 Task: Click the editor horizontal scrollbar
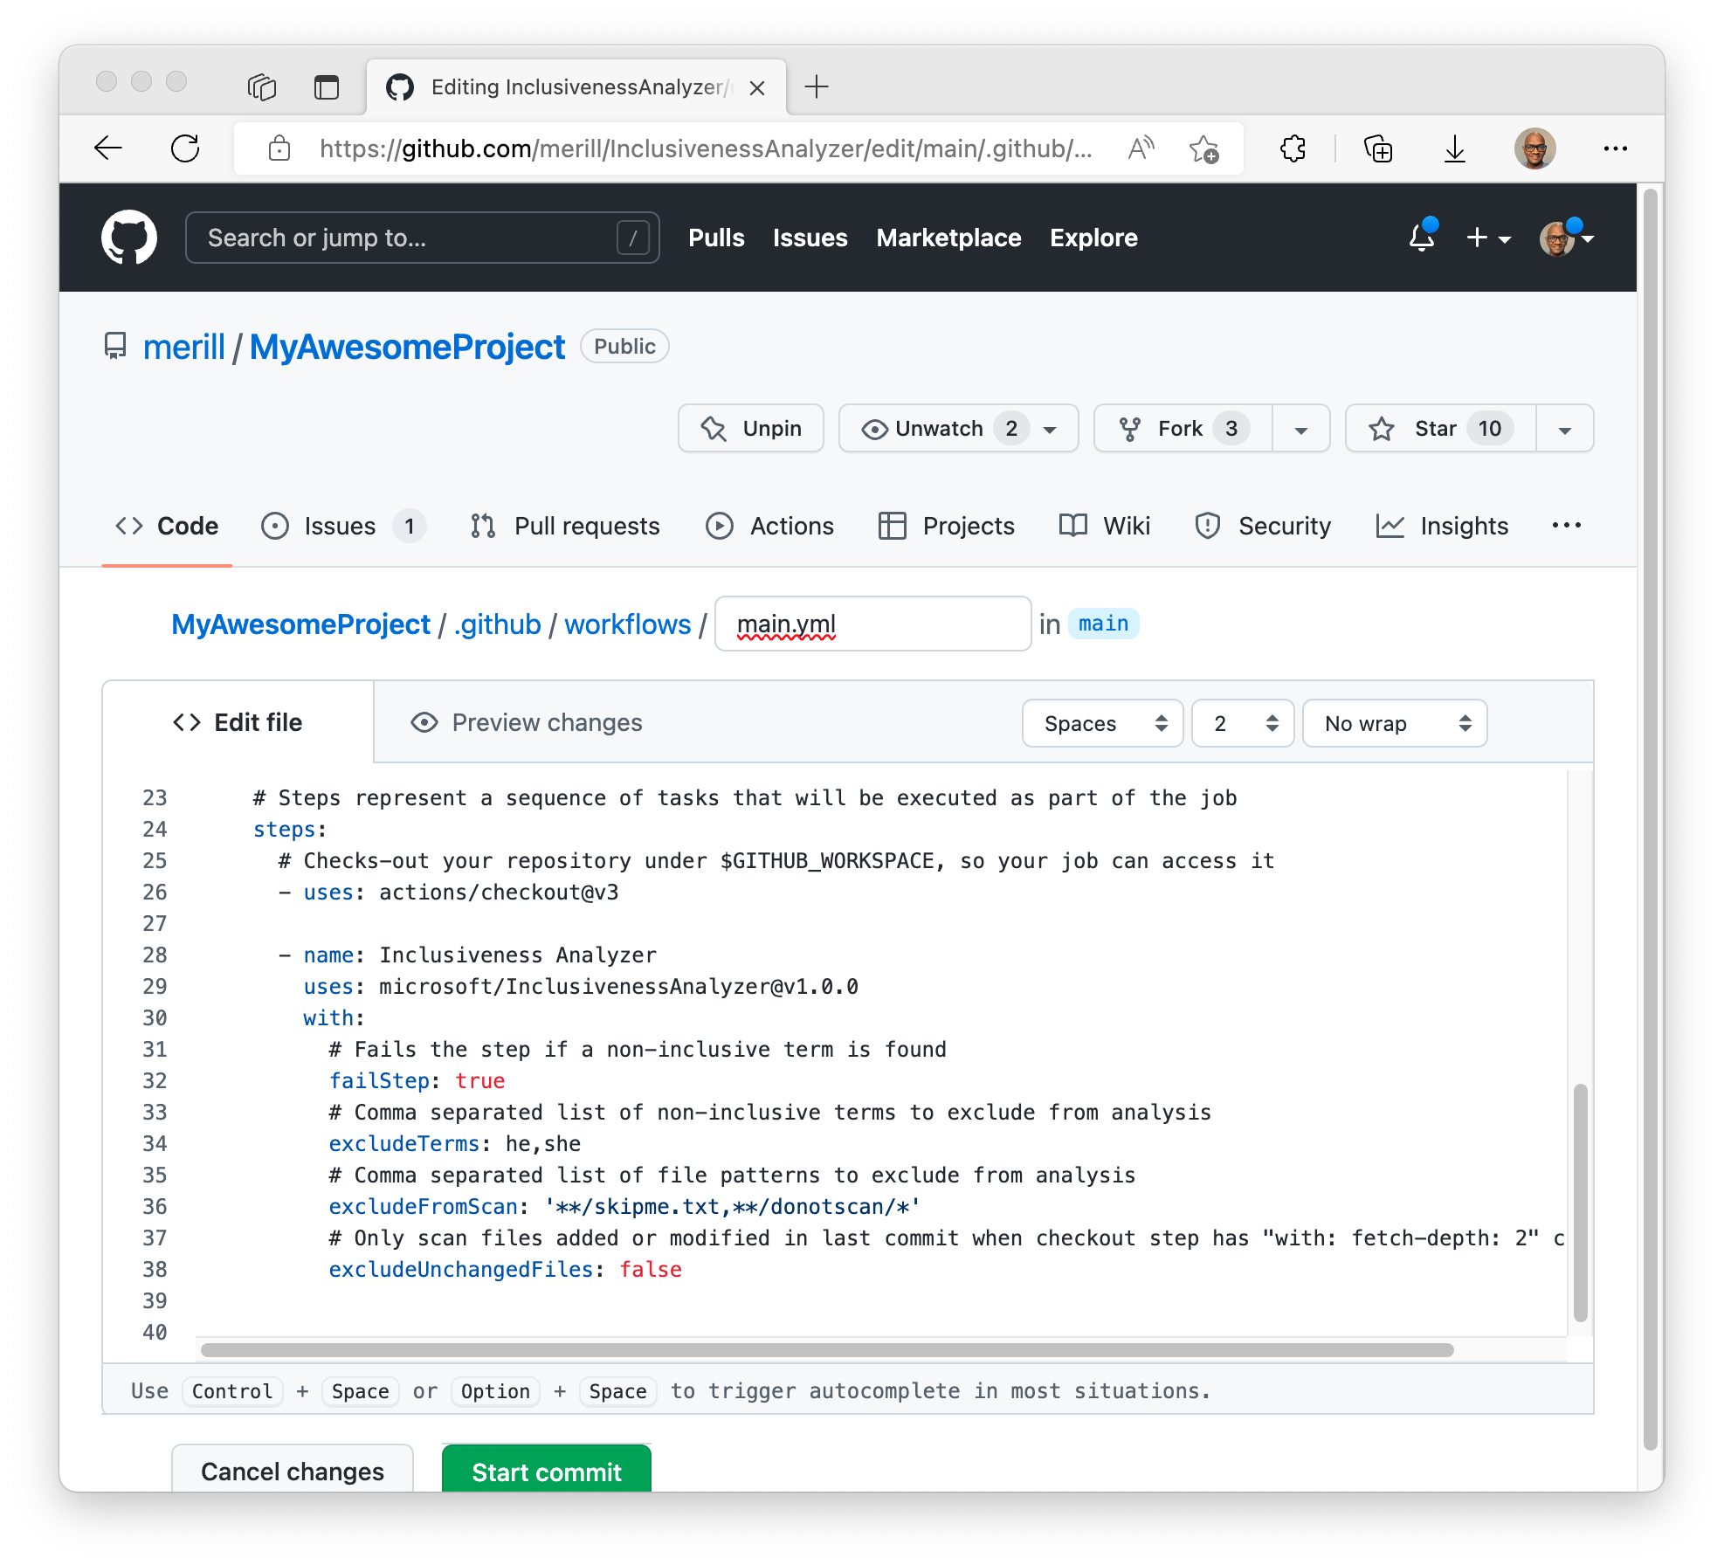pyautogui.click(x=826, y=1350)
